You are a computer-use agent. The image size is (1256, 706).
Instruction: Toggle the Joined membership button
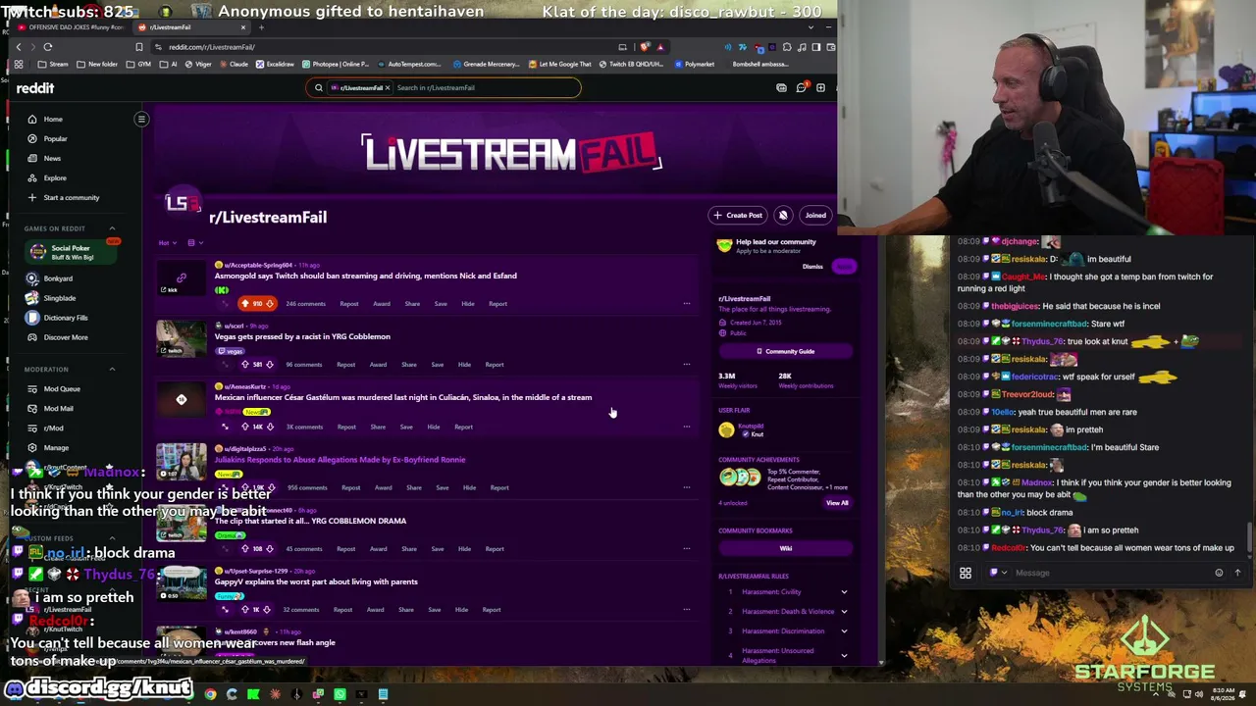pyautogui.click(x=815, y=216)
